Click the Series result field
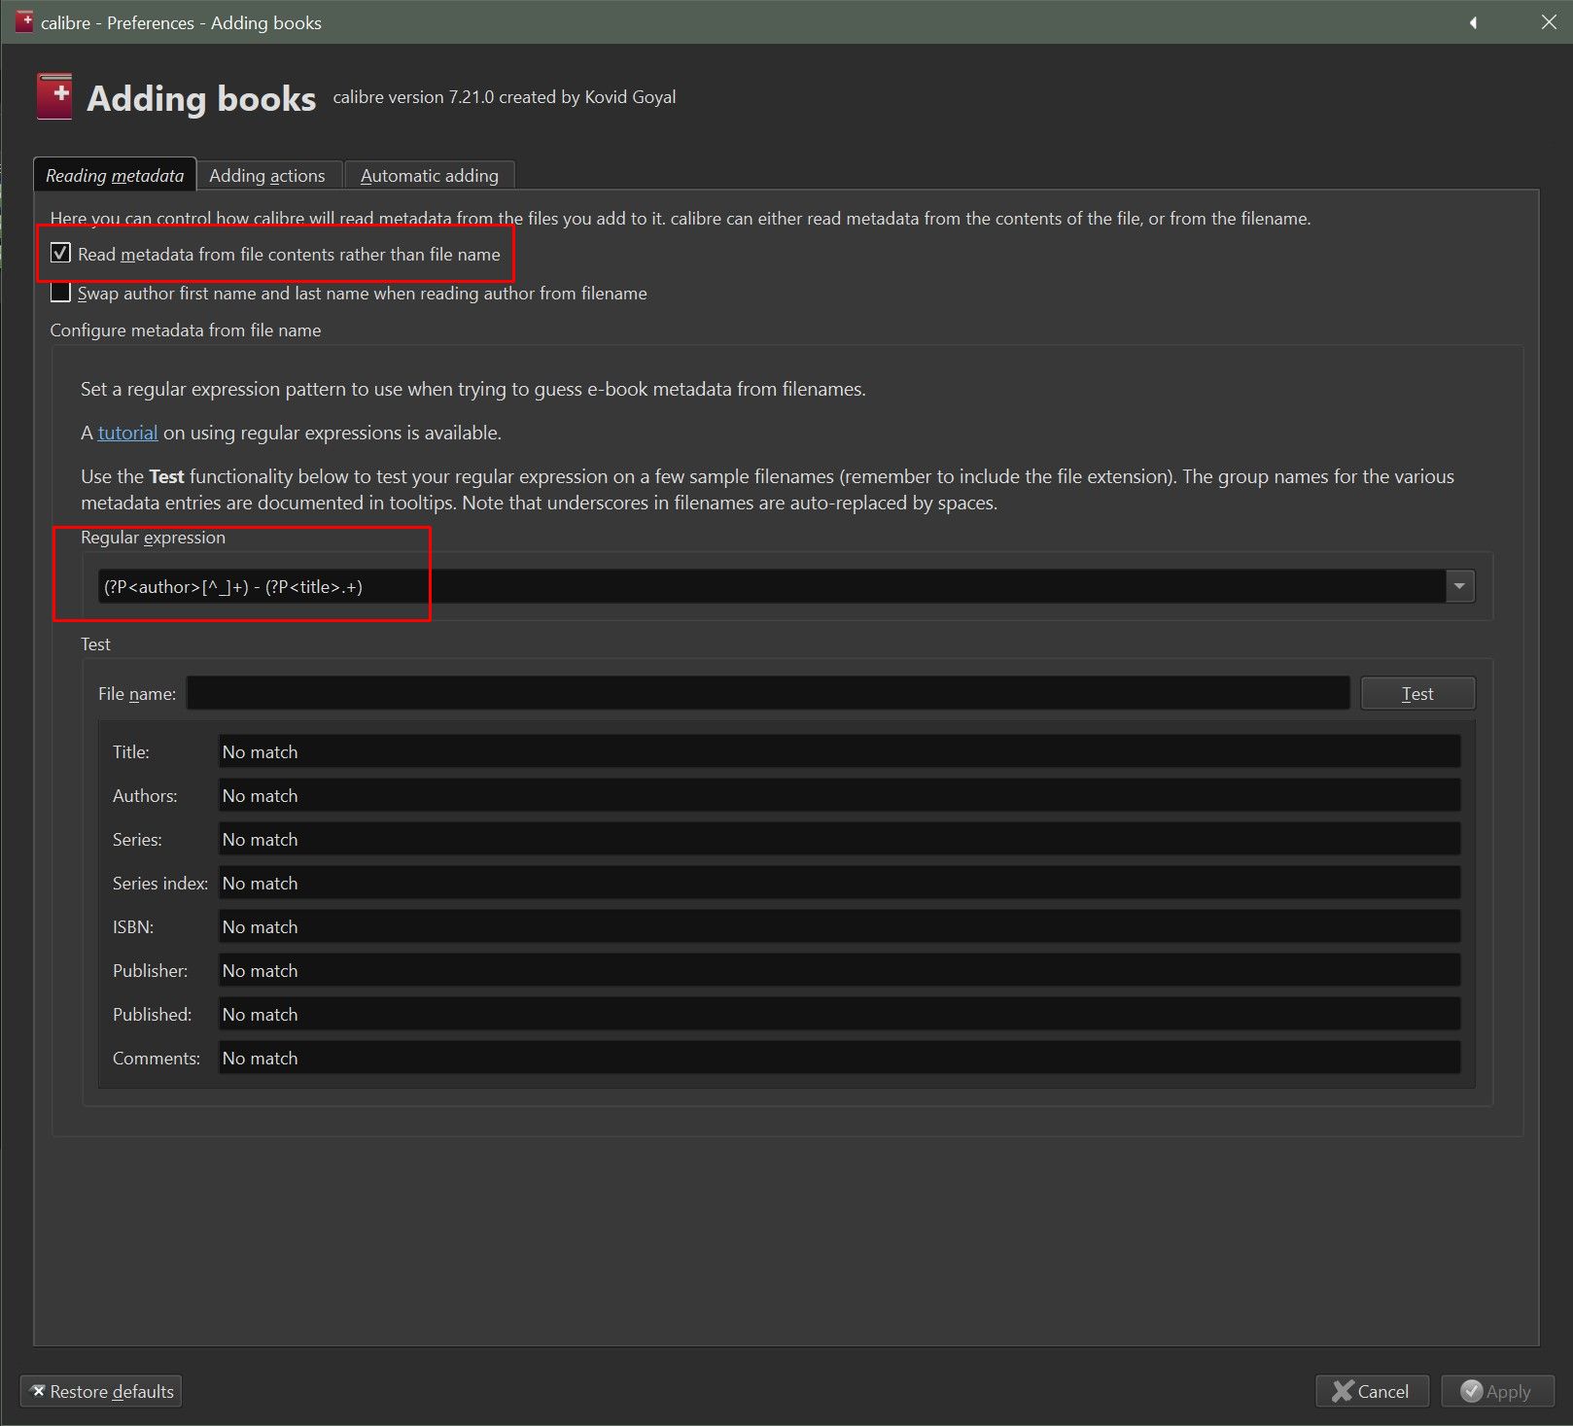The image size is (1573, 1426). [x=839, y=839]
